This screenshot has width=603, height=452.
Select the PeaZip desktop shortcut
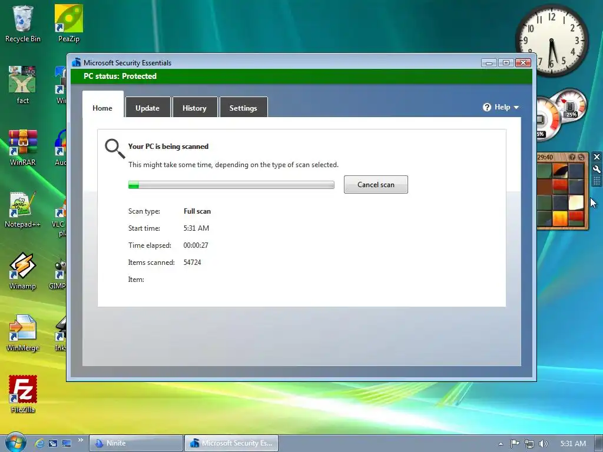(68, 24)
